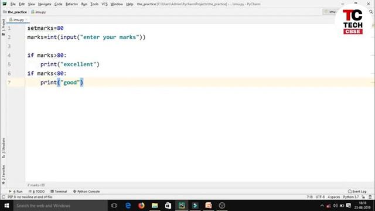
Task: Launch Firefox from the taskbar
Action: click(141, 206)
